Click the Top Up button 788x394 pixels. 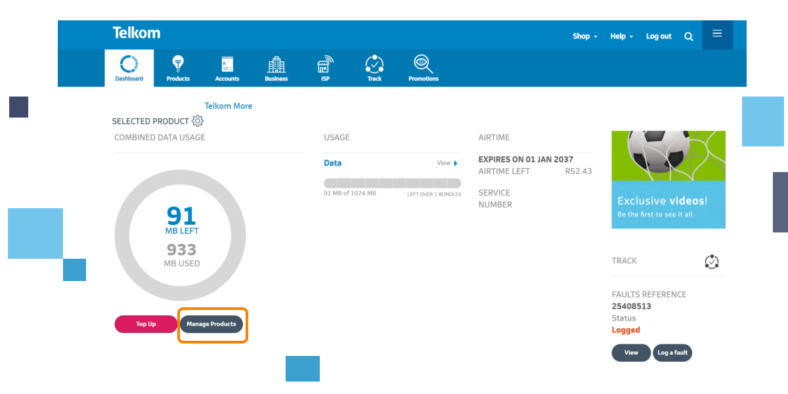click(146, 324)
